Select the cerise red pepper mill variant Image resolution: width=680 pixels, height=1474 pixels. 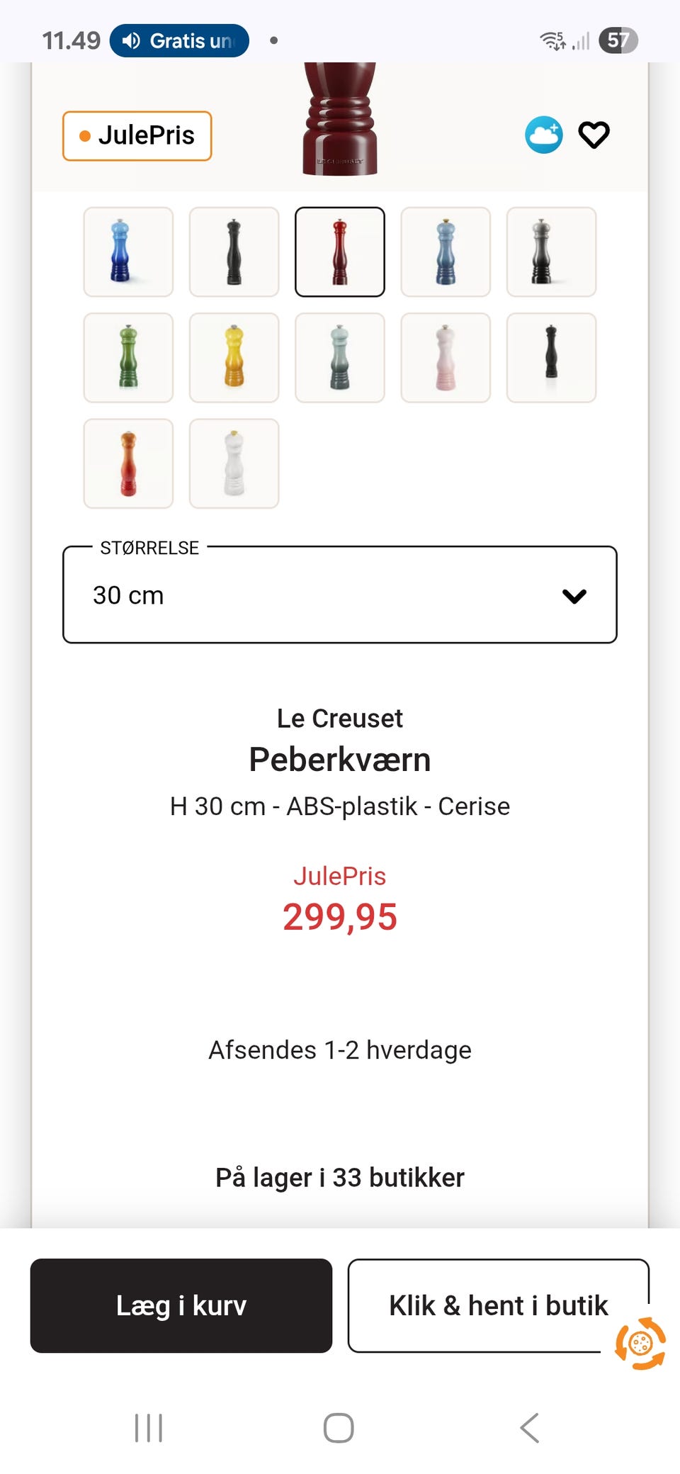[x=340, y=252]
